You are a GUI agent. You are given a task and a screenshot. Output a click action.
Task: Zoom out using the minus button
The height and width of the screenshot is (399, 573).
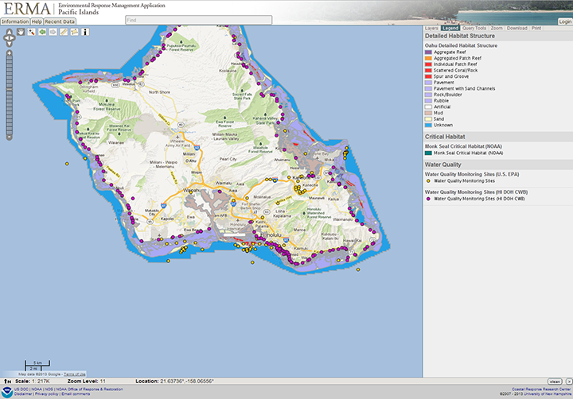[x=9, y=138]
